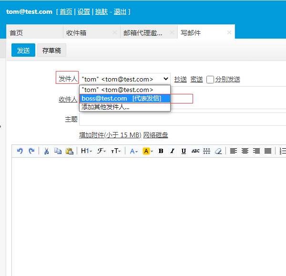286x276 pixels.
Task: Click the 主题 subject input field
Action: pos(183,119)
